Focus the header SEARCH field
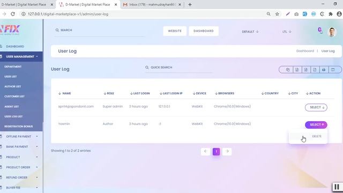Screen dimensions: 343x193 click(100, 30)
